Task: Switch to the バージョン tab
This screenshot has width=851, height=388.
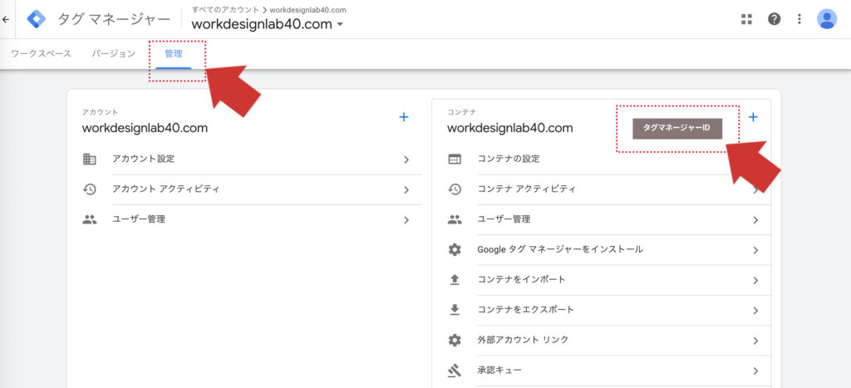Action: (113, 54)
